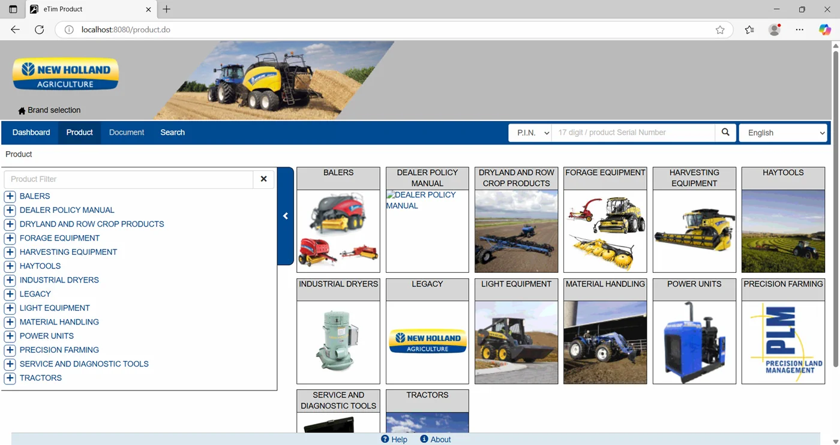840x445 pixels.
Task: Switch to the Document menu tab
Action: pyautogui.click(x=127, y=133)
